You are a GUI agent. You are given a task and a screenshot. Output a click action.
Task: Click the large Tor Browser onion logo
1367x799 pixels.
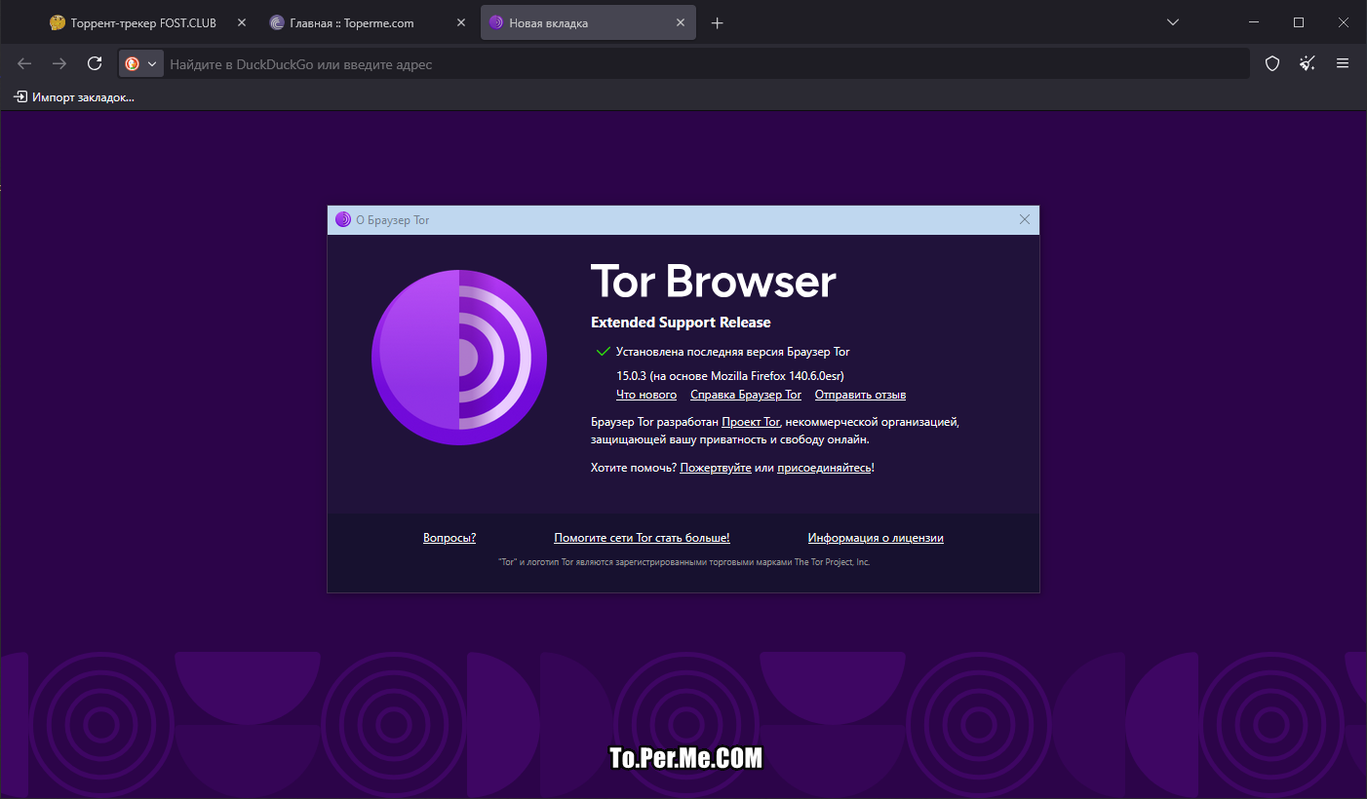tap(459, 358)
